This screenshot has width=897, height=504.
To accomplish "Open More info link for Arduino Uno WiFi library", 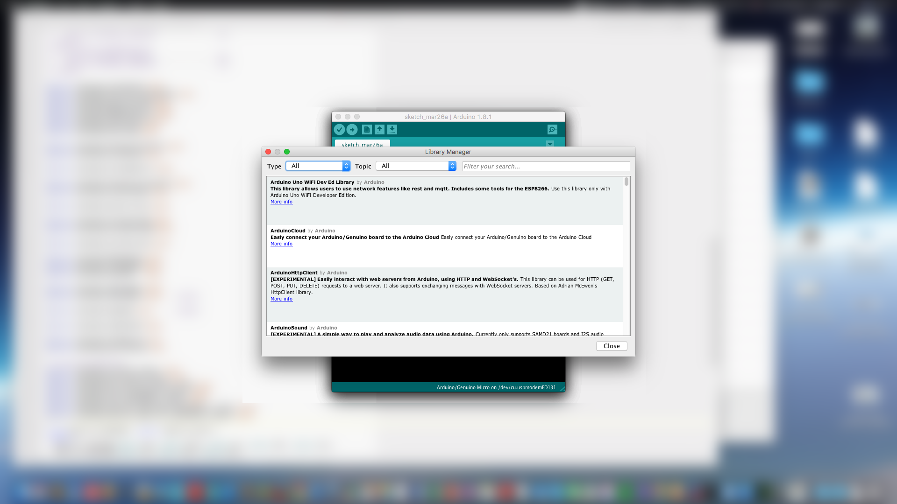I will (281, 202).
